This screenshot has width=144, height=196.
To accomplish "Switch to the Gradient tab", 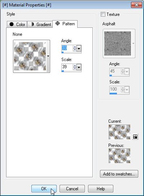I will pos(40,24).
